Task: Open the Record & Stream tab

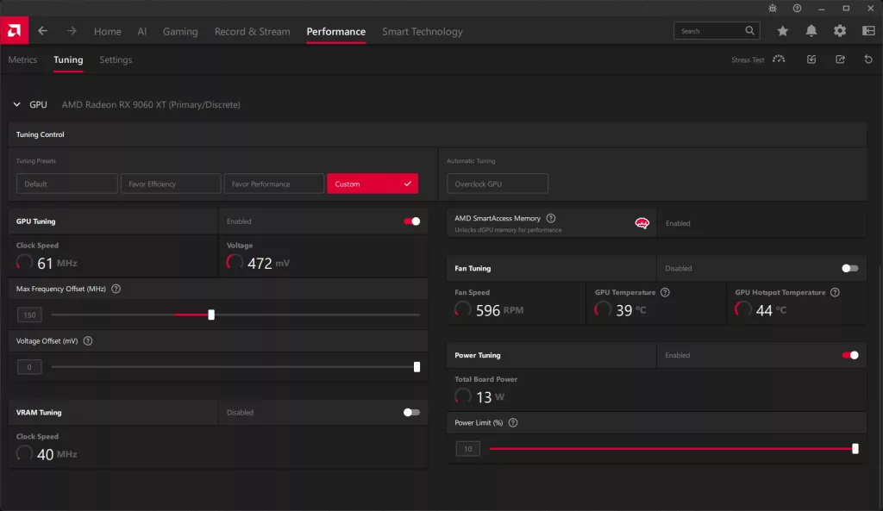Action: tap(253, 32)
